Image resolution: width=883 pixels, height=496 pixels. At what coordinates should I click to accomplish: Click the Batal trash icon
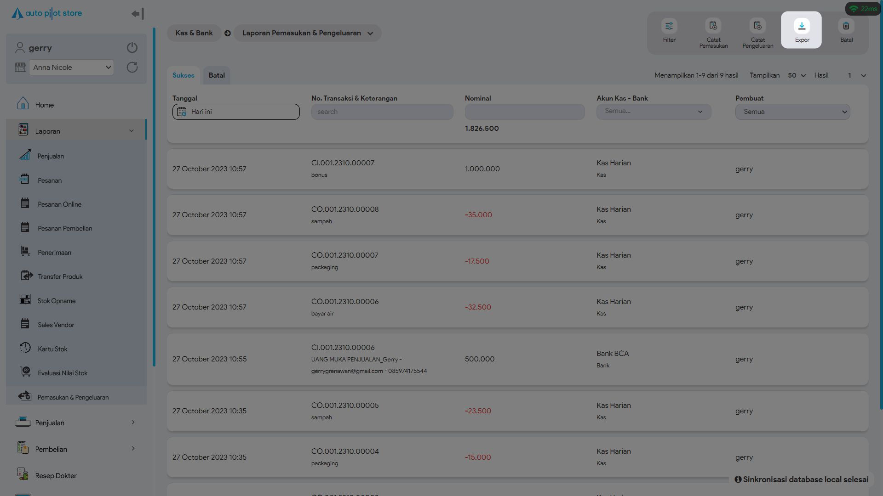[x=846, y=26]
